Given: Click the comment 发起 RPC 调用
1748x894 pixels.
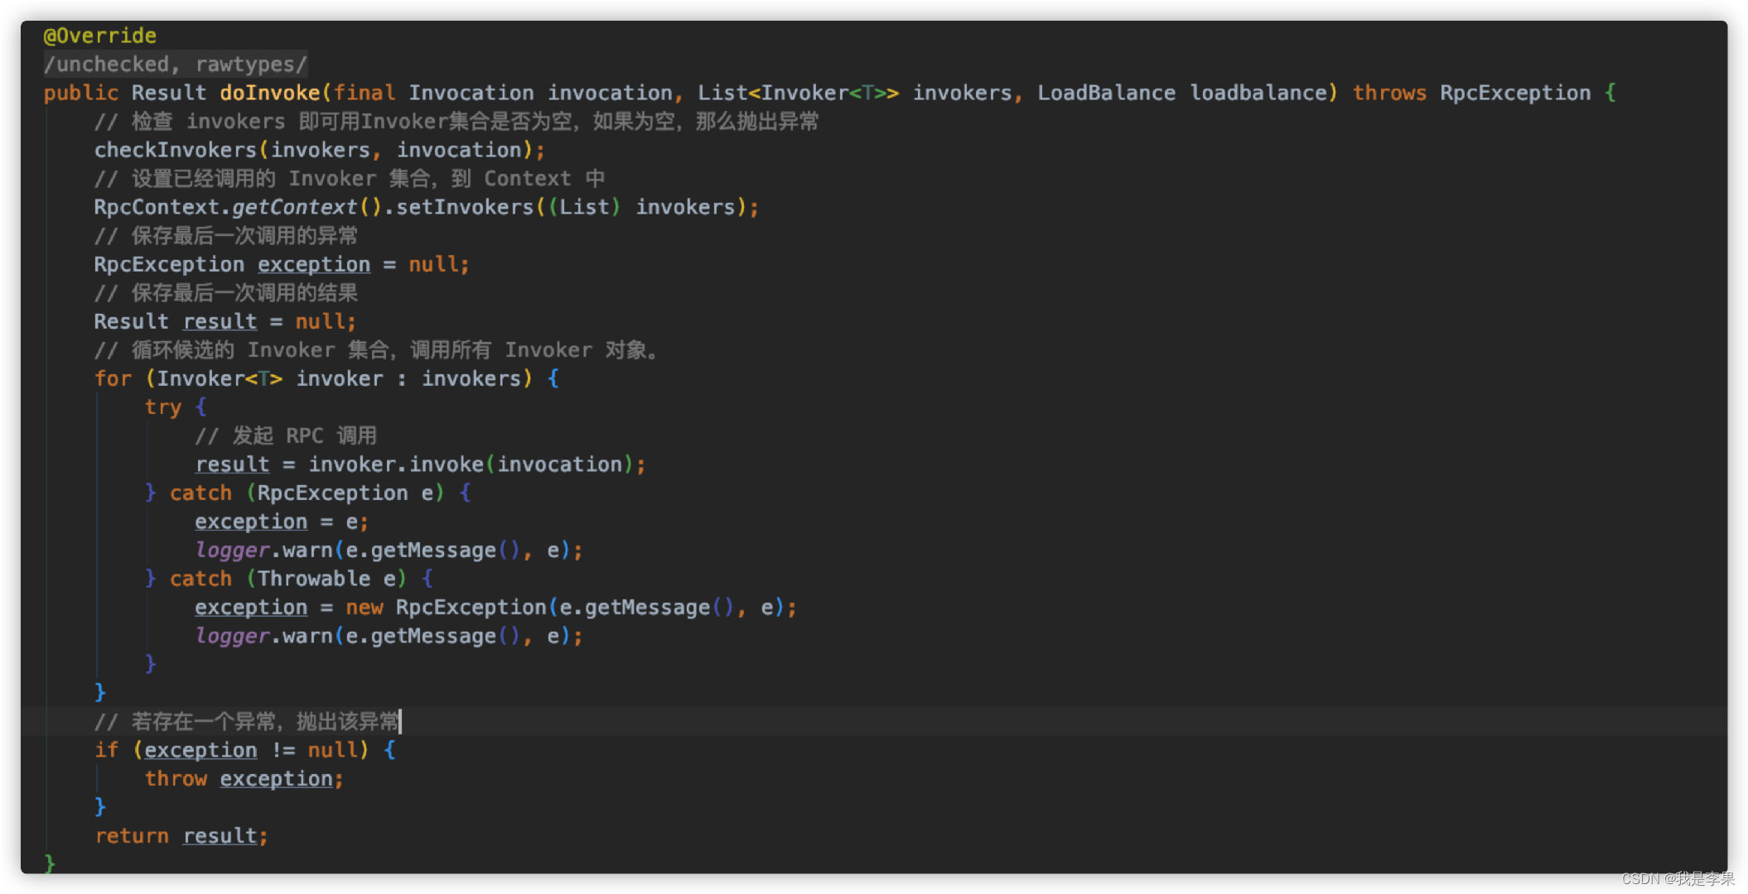Looking at the screenshot, I should [286, 436].
